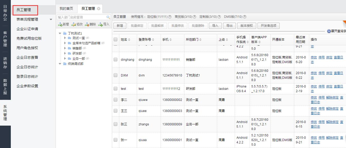
Task: Click 停用 link for the test user
Action: click(321, 86)
